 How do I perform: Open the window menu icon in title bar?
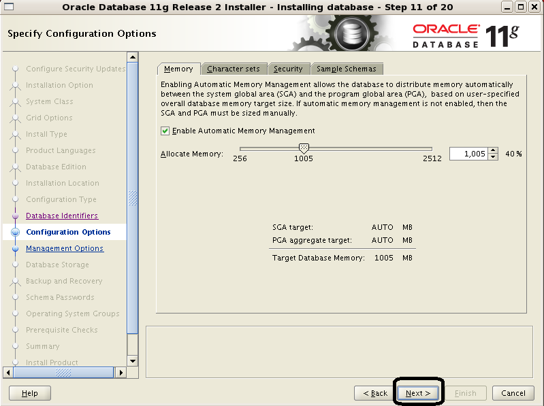click(x=8, y=7)
